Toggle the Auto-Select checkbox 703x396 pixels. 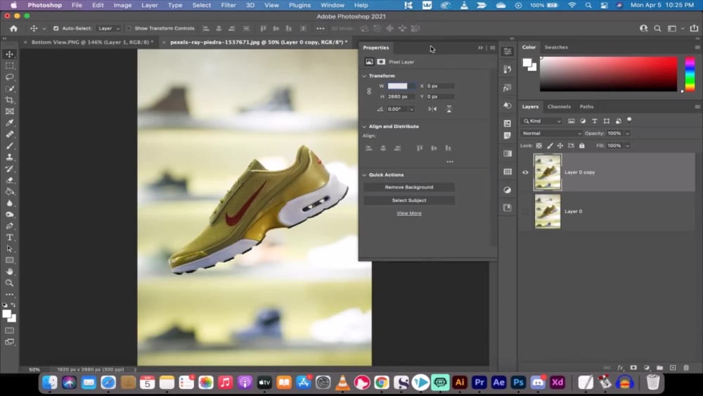click(x=56, y=28)
